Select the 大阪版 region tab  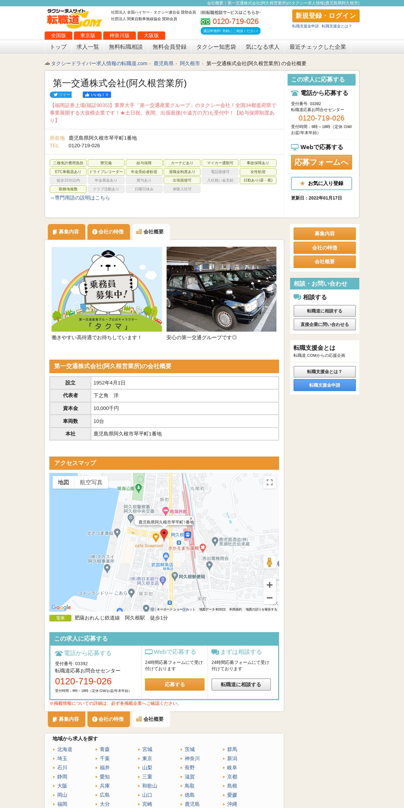151,36
